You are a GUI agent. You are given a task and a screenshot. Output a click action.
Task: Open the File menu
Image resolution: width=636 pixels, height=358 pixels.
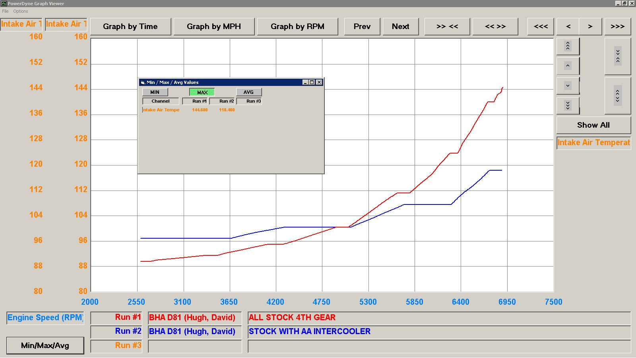(5, 11)
